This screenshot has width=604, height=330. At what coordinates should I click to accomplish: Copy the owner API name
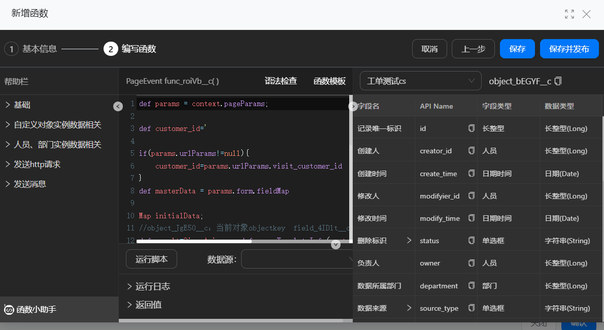coord(472,263)
